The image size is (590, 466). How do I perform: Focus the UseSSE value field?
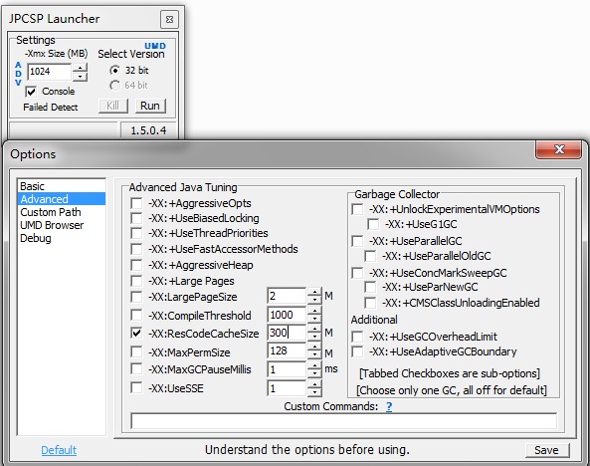[x=288, y=388]
